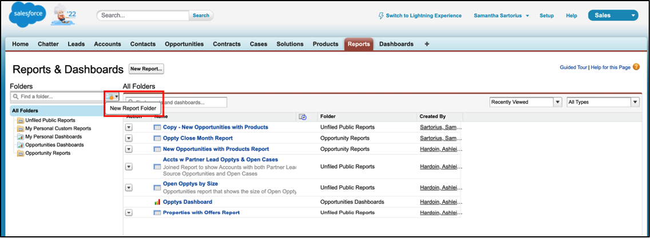Click Help for this Page link

point(610,67)
